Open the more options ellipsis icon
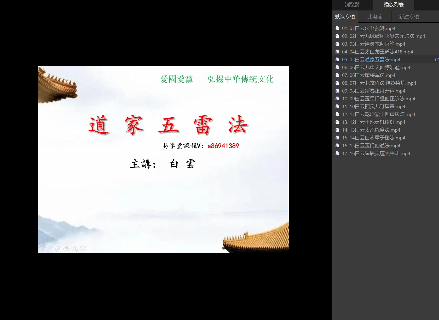This screenshot has height=320, width=439. (83, 249)
